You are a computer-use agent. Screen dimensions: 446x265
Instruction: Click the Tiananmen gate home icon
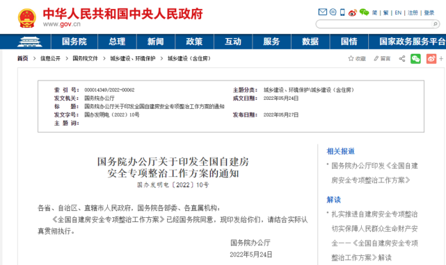29,42
